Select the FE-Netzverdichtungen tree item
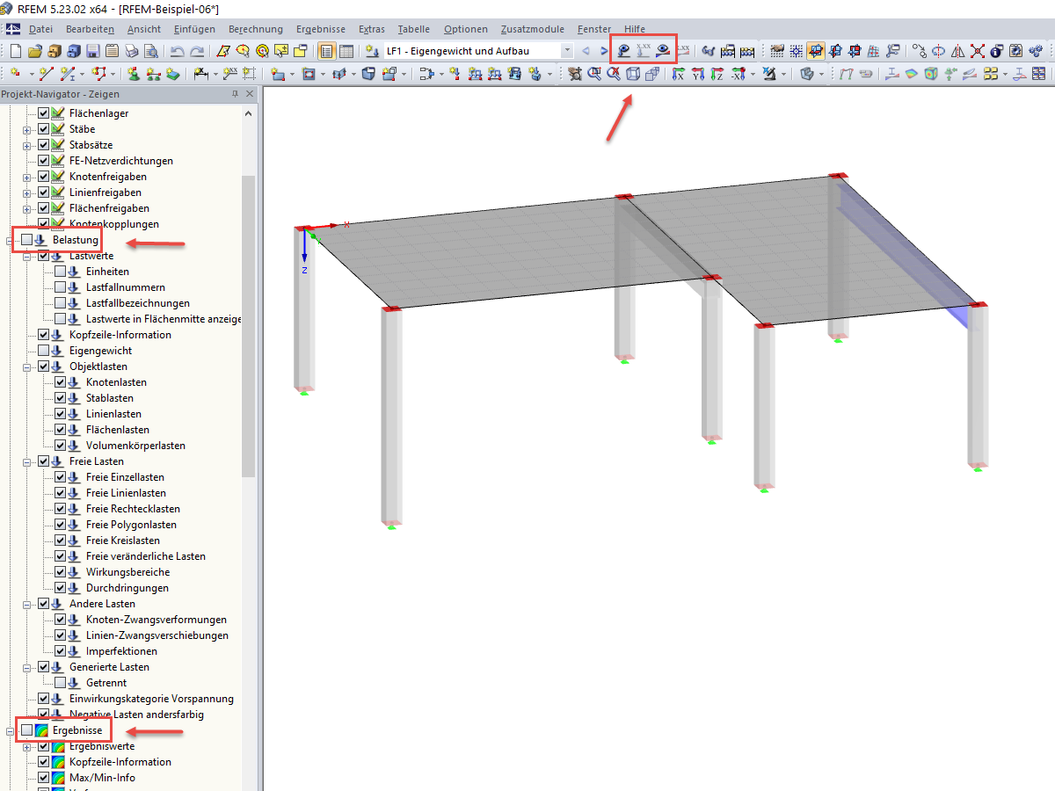 (x=121, y=161)
